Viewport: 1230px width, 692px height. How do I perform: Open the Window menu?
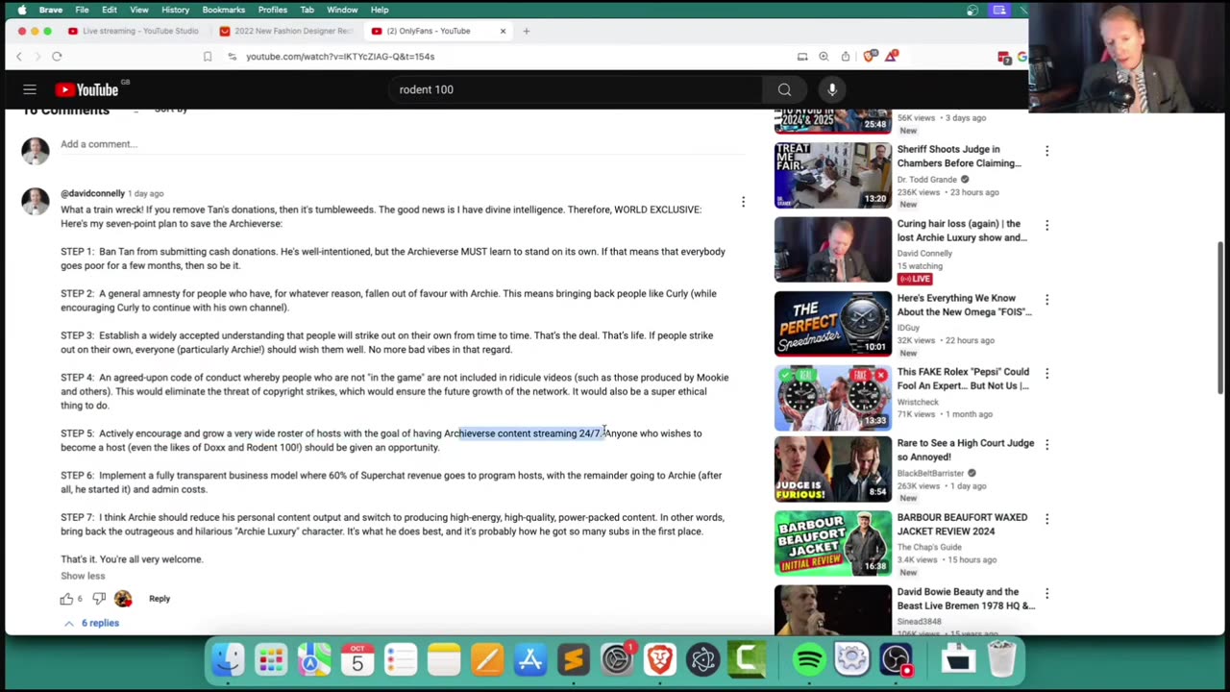pos(342,10)
